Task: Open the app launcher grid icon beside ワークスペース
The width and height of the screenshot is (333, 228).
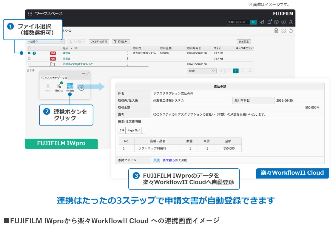Action: pyautogui.click(x=30, y=14)
